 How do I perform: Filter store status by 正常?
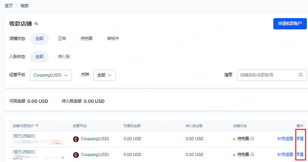[x=62, y=39]
